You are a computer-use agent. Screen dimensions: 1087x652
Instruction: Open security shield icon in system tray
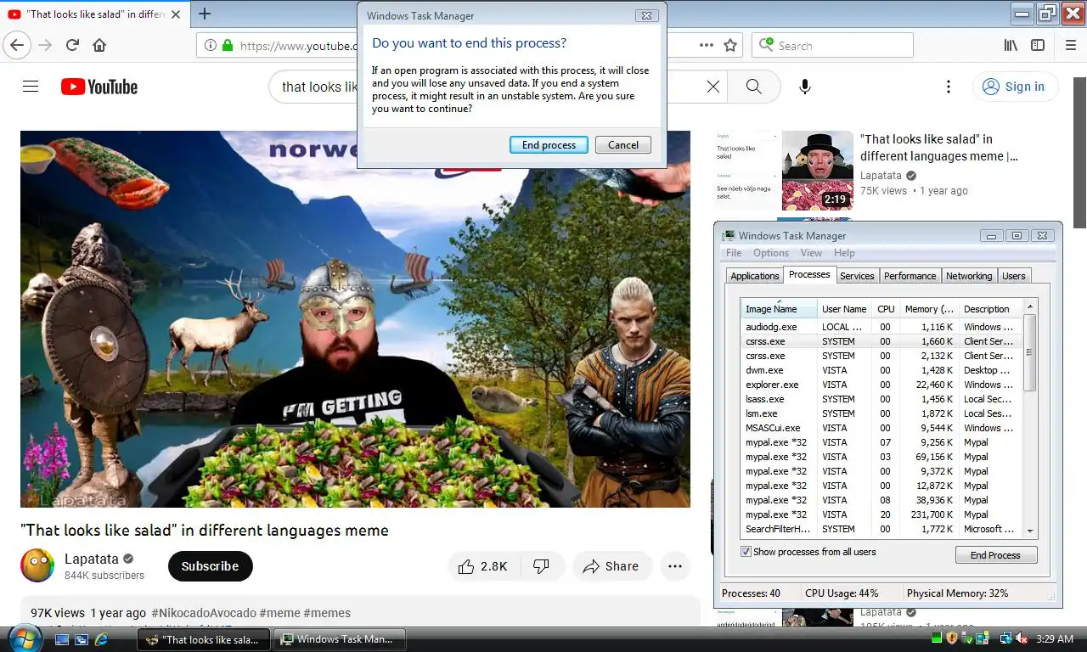[952, 638]
